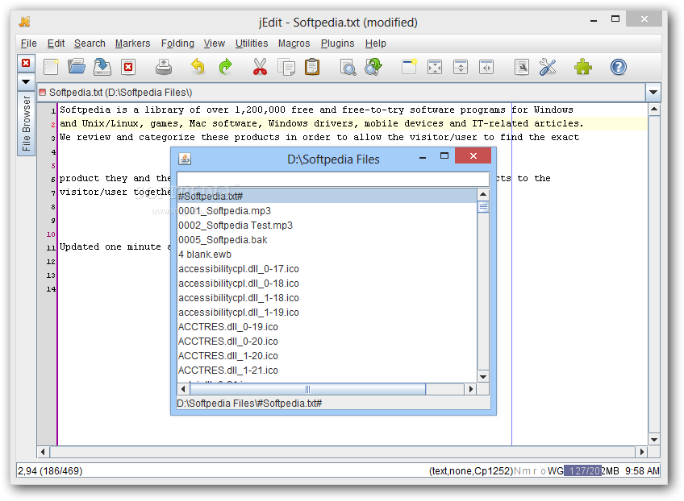
Task: Show the File Browser side tab
Action: (26, 123)
